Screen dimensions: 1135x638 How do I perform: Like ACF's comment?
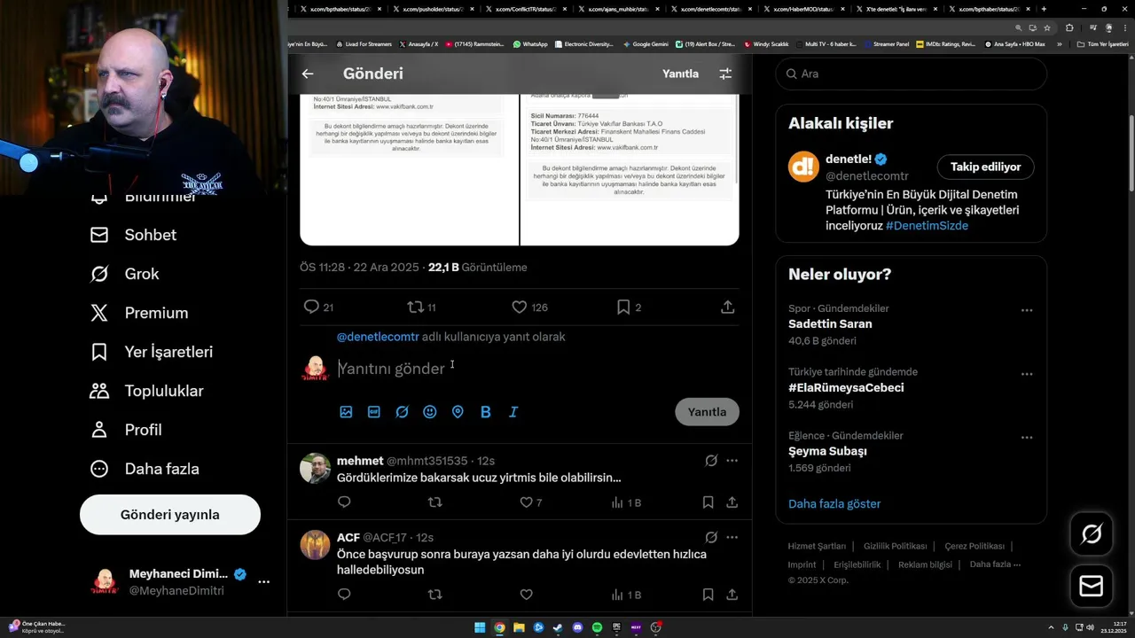pos(526,595)
